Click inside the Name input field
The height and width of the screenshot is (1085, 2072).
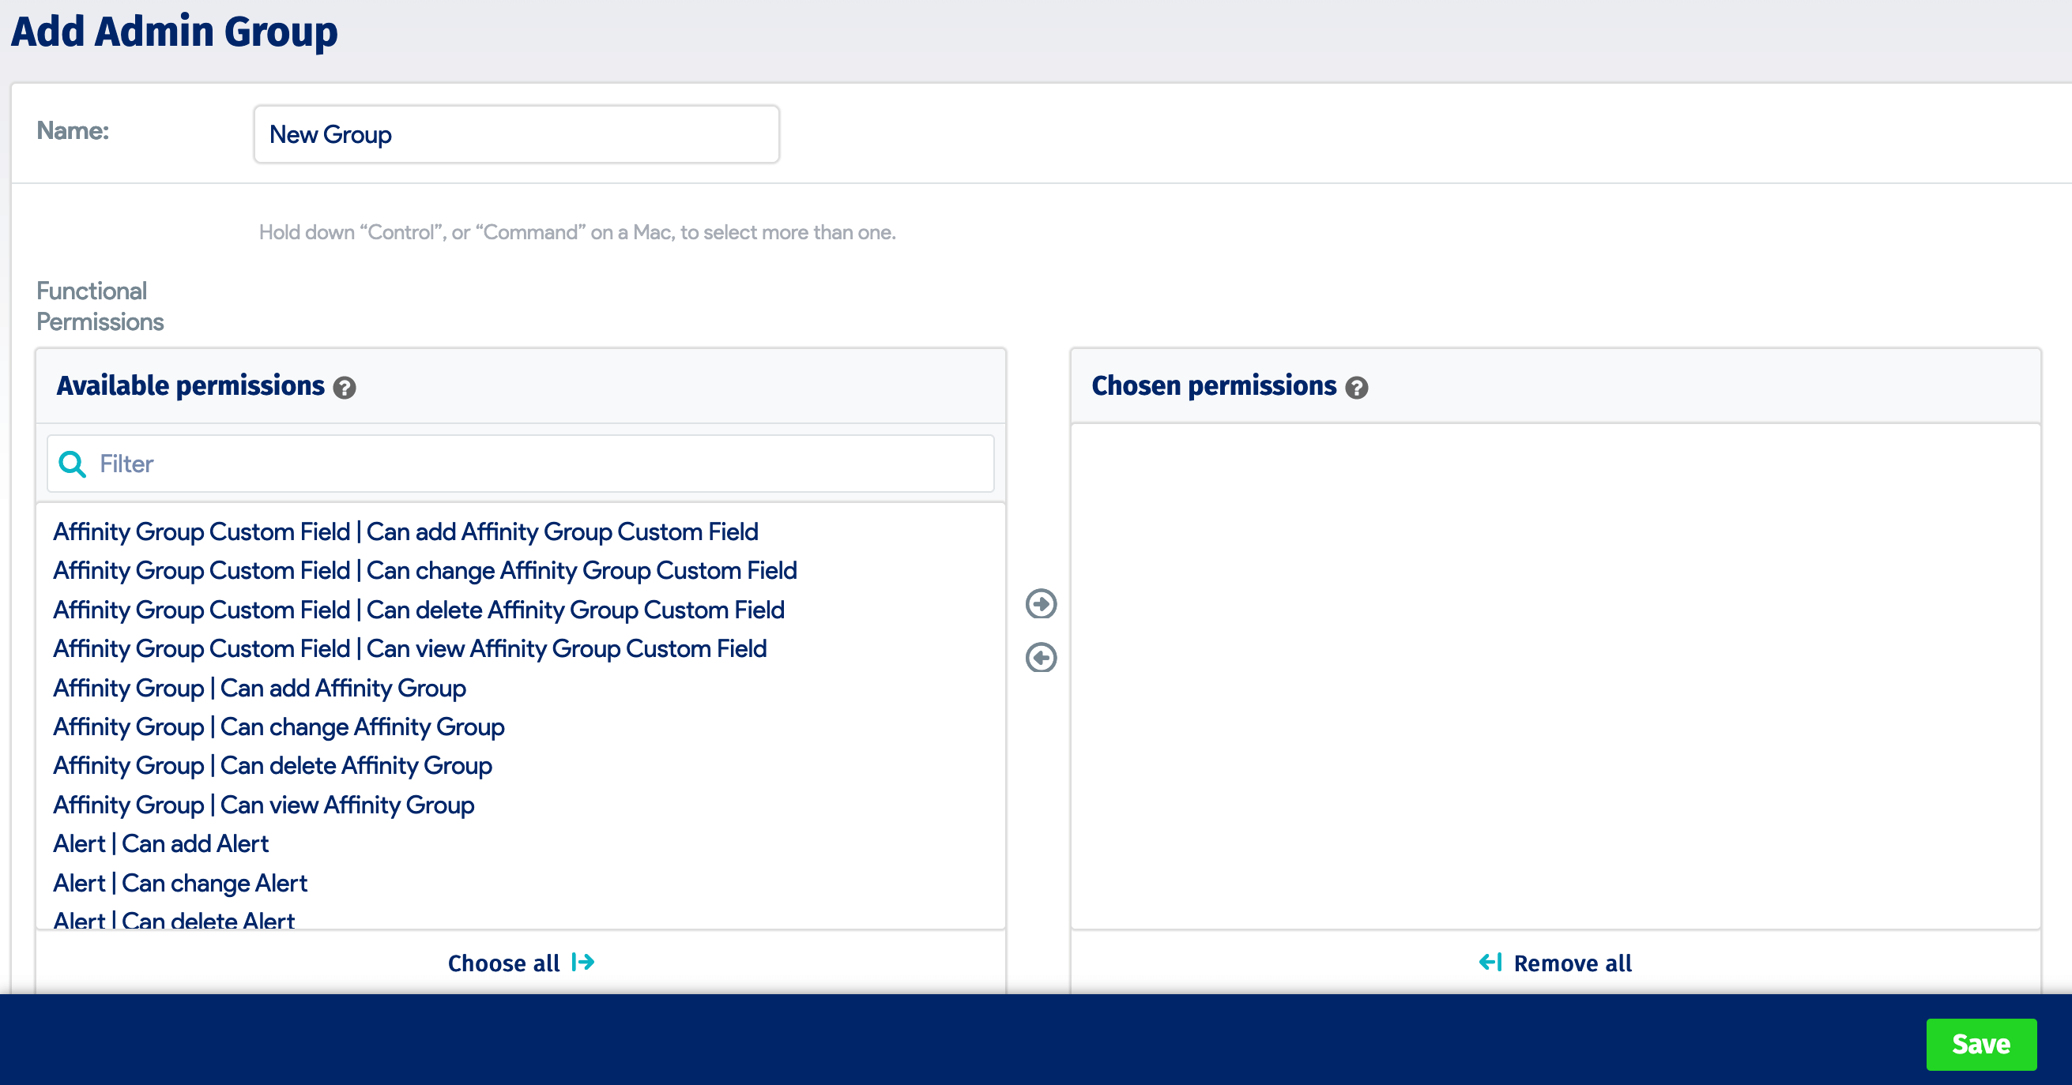(x=515, y=133)
